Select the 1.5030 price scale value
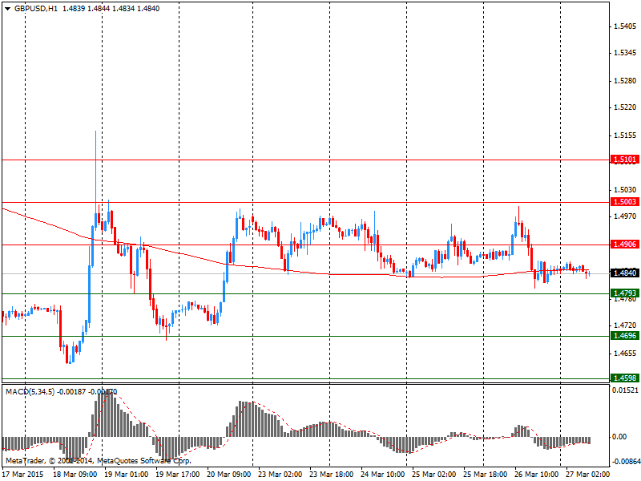This screenshot has width=641, height=481. (x=625, y=189)
